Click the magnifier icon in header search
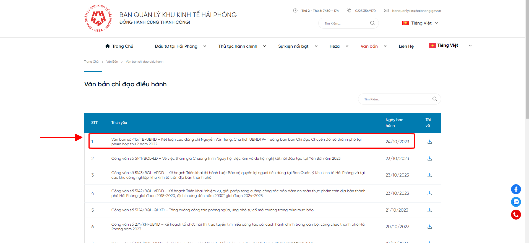Screen dimensions: 529x243 coord(372,23)
